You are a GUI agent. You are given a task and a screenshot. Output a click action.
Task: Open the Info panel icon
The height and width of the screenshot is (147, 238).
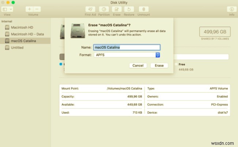231,9
